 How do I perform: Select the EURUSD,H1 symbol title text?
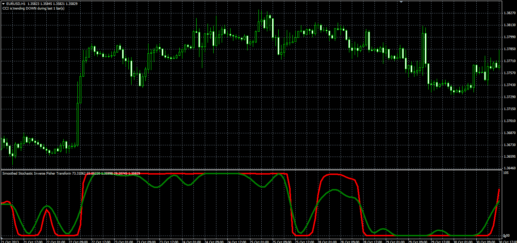pyautogui.click(x=16, y=4)
